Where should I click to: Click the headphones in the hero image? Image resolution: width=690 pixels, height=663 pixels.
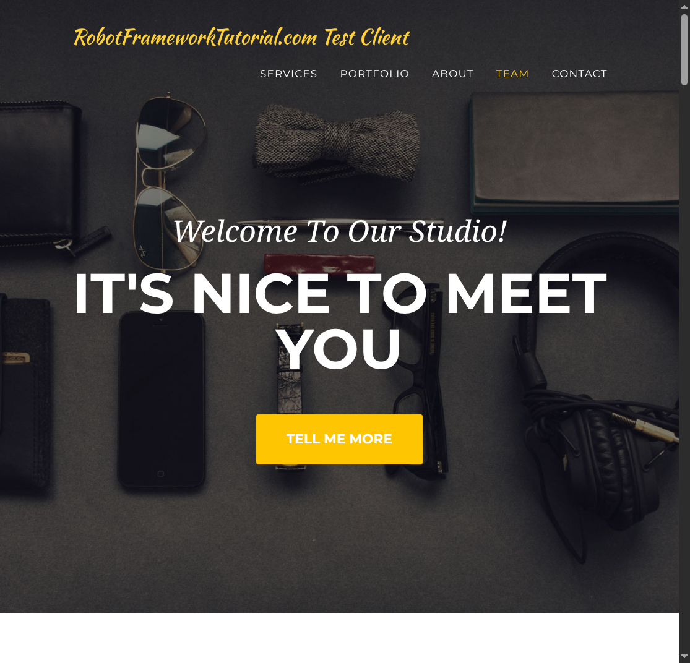point(598,396)
